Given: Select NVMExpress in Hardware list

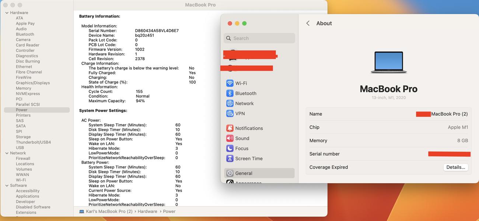Looking at the screenshot, I should point(28,94).
